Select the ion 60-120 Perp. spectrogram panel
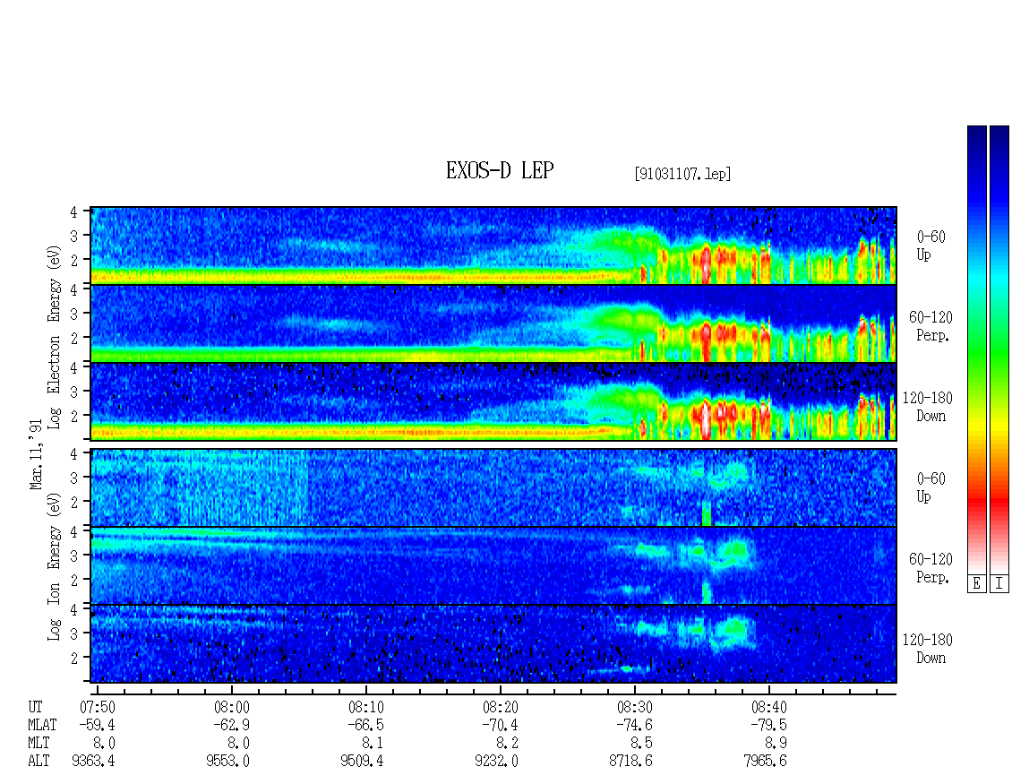Image resolution: width=1012 pixels, height=784 pixels. coord(493,565)
